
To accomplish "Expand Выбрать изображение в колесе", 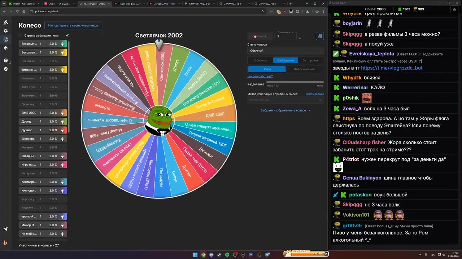I will 286,110.
